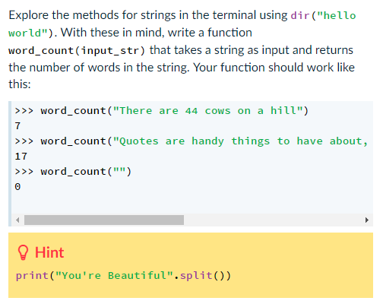
Task: Click the text "the number of words in the string"
Action: click(99, 68)
